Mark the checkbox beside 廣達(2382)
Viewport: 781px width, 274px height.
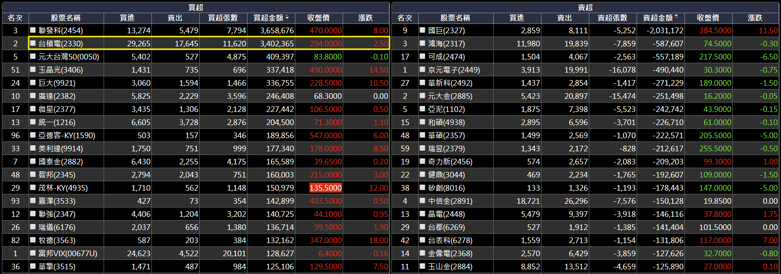tap(33, 96)
